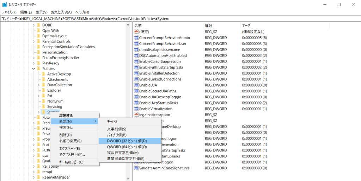Choose DWORD (32 ビット) 値(D) in submenu
Viewport: 361px width, 181px height.
(x=129, y=141)
